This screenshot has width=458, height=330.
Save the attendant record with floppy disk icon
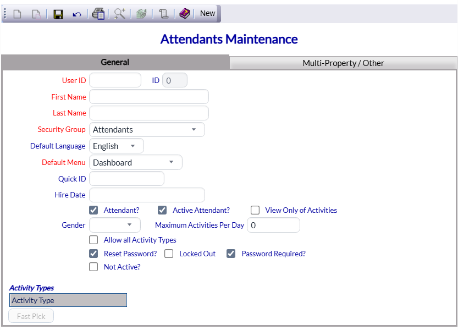58,14
